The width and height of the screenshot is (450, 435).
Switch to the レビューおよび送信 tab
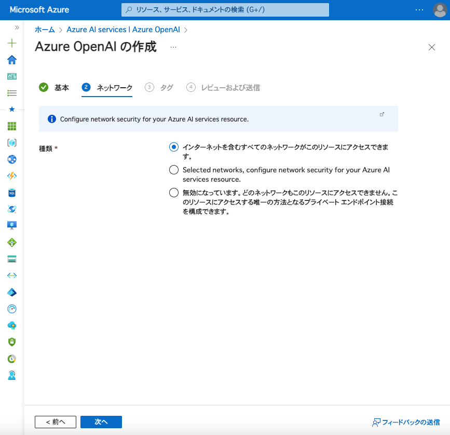point(223,88)
